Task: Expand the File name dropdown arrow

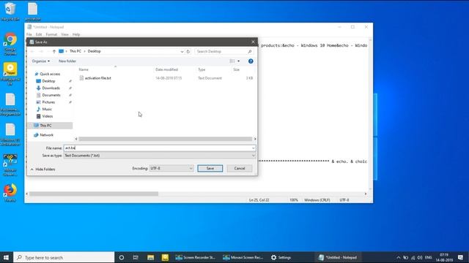Action: [254, 148]
